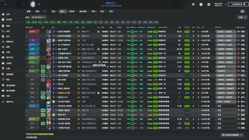Select row circle for 后卫右 row

point(26,54)
